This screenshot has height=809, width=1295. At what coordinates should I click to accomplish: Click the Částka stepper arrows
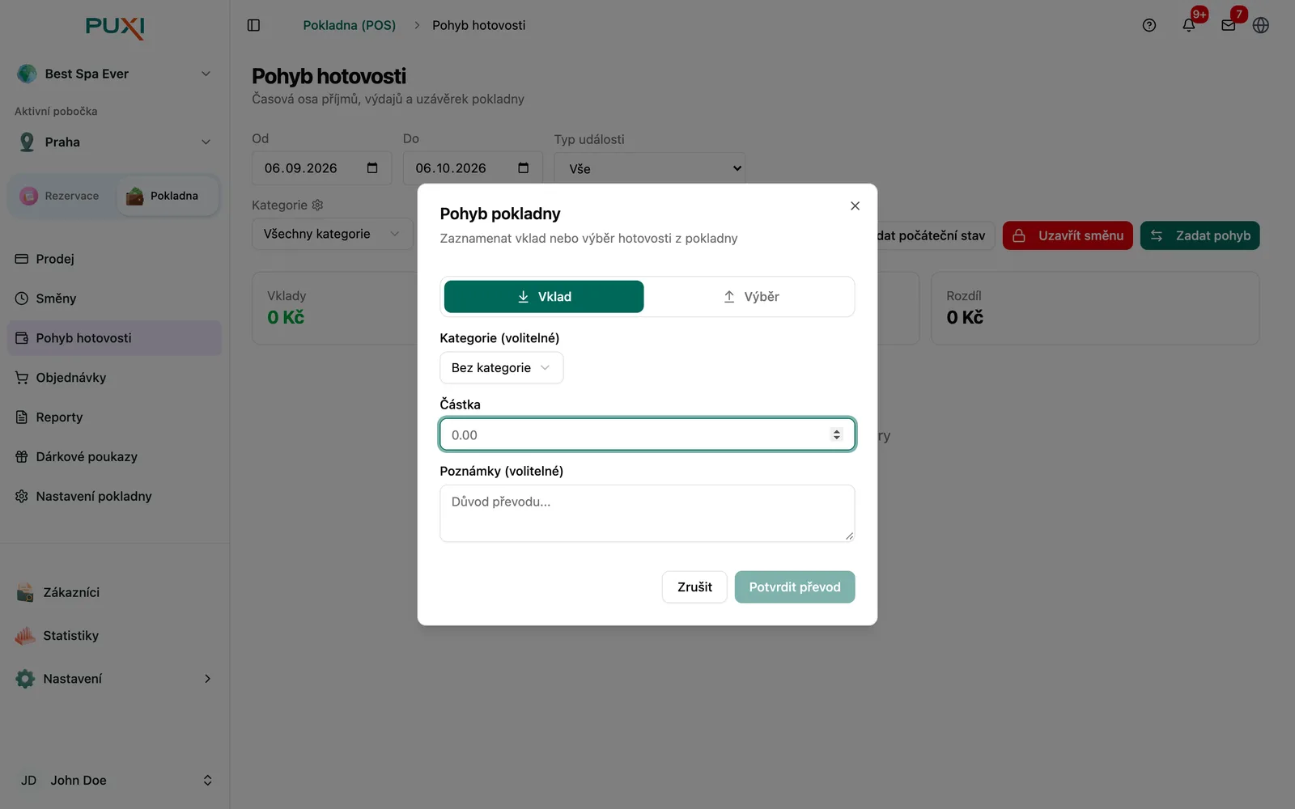[x=837, y=434]
